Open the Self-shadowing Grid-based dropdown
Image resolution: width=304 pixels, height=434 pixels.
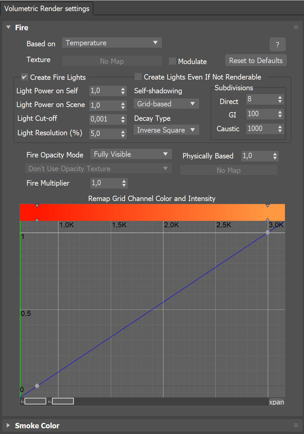(166, 104)
